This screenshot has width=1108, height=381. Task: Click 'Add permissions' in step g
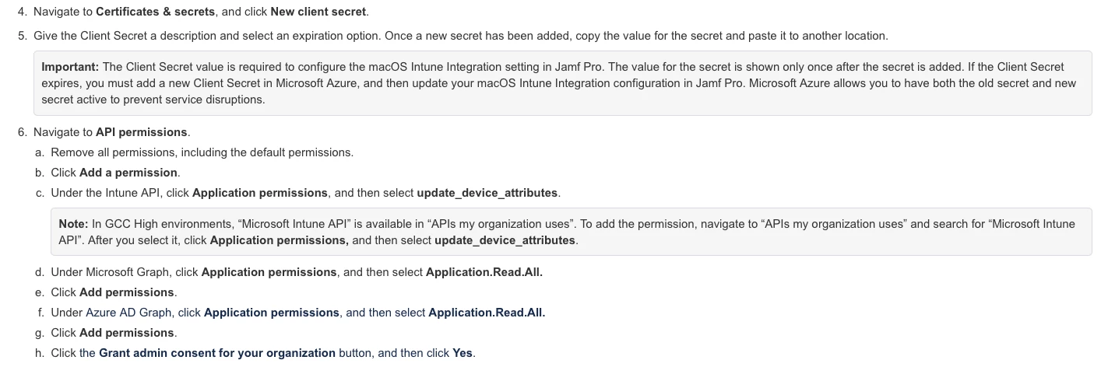[127, 333]
